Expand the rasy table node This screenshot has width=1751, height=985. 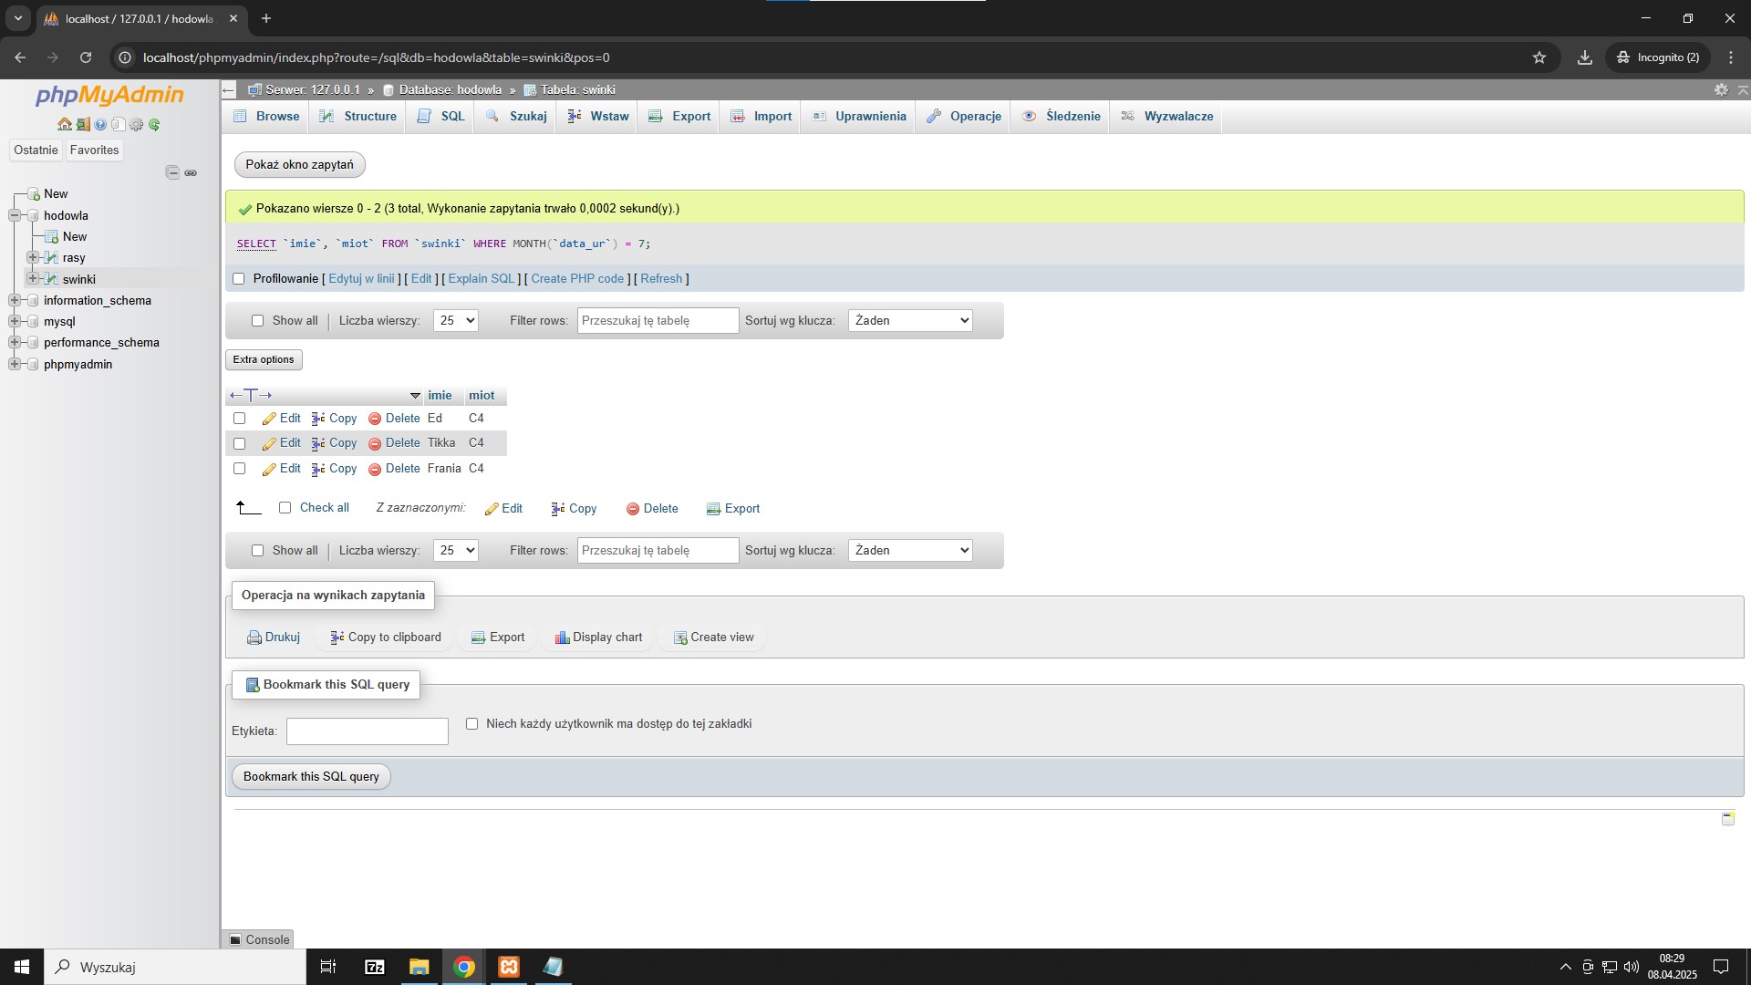tap(32, 258)
